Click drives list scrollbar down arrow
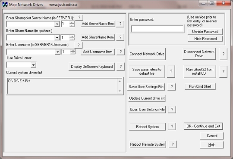The height and width of the screenshot is (159, 233). pos(120,91)
